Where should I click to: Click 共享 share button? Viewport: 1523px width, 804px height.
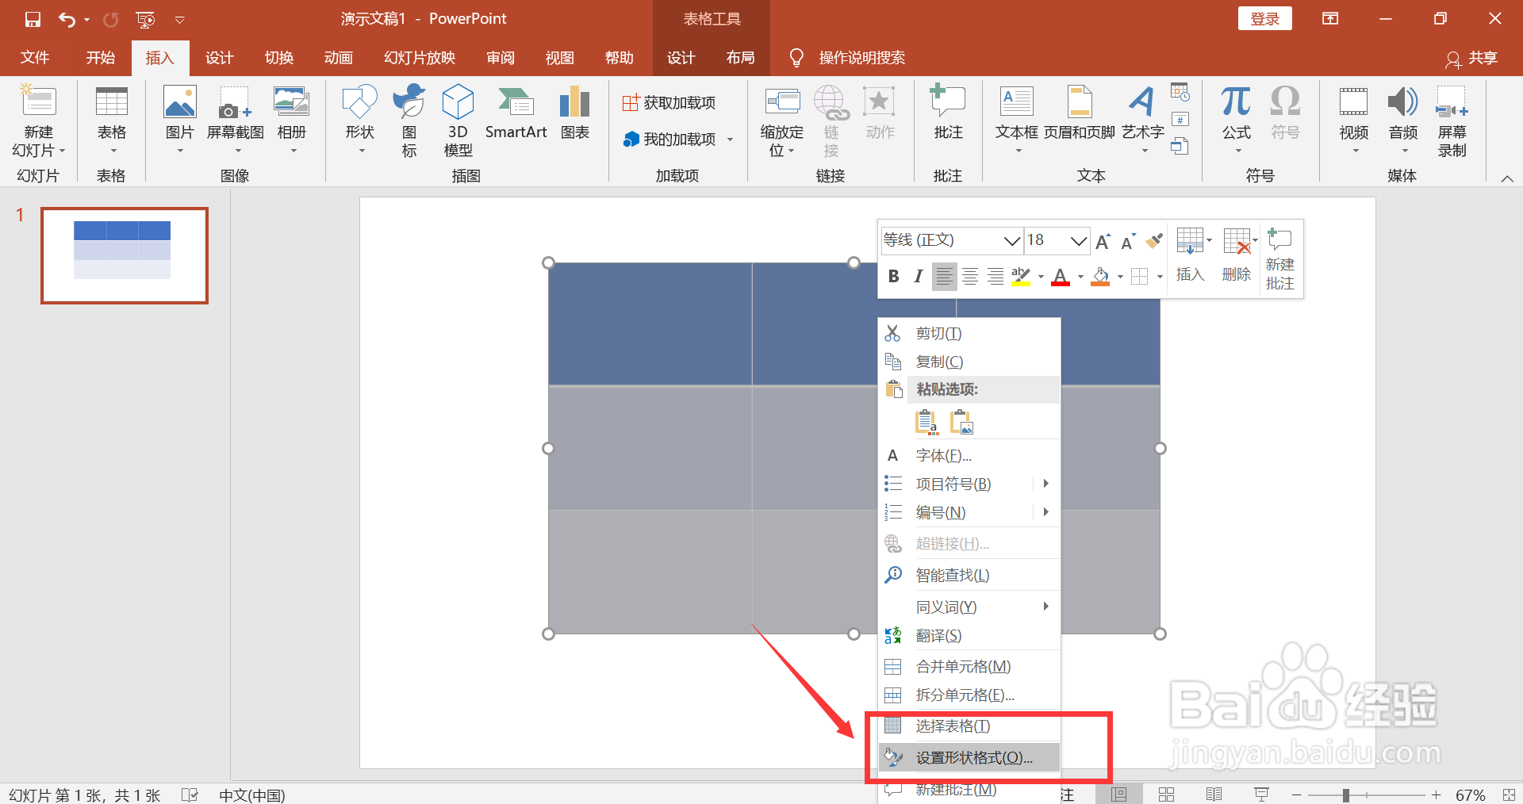tap(1472, 59)
